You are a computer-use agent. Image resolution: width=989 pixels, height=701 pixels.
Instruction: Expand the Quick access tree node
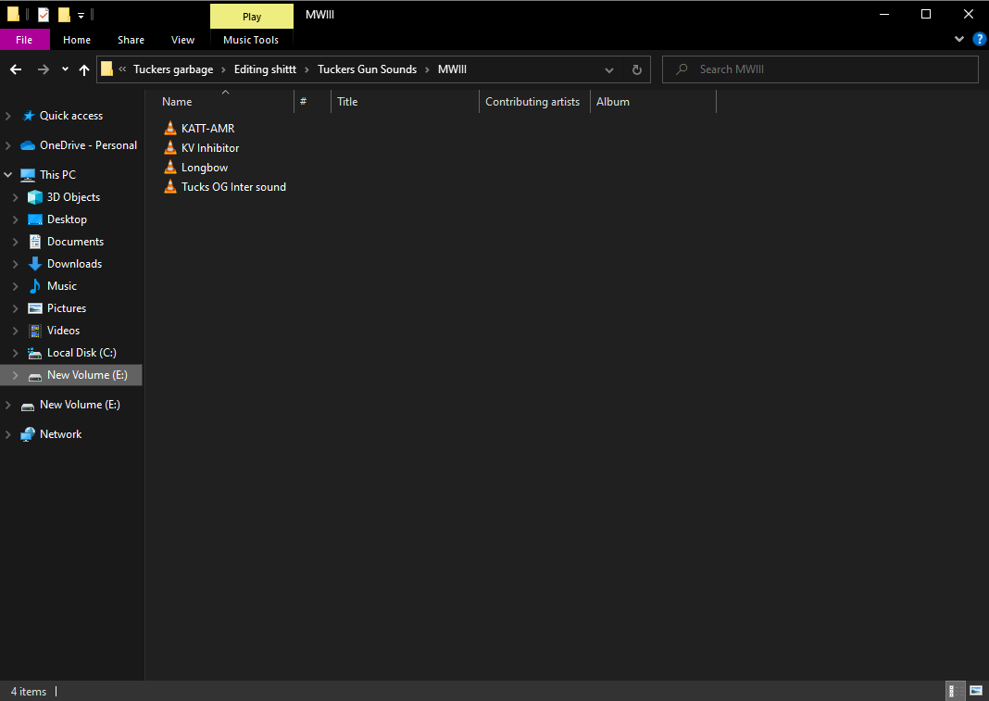click(7, 116)
